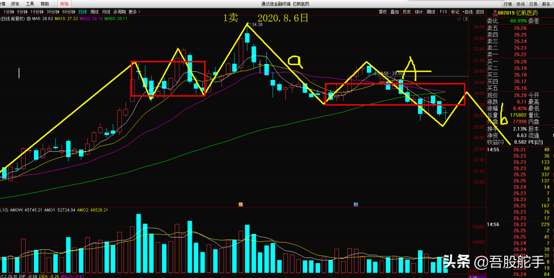Click the MACD: -0.61 indicator label
Screen dimensions: 554x278
[72, 276]
